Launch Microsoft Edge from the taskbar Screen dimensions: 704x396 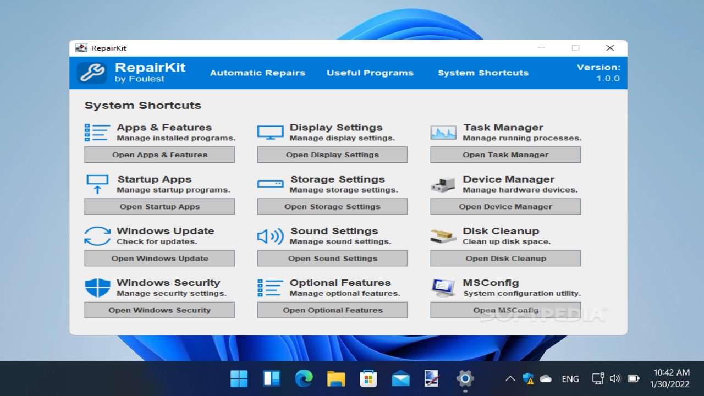click(x=304, y=378)
